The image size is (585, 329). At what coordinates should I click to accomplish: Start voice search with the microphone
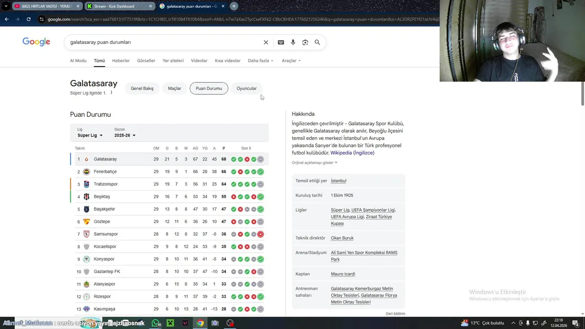(x=293, y=42)
